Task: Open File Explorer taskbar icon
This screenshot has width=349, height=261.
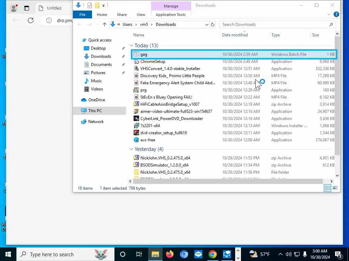Action: tap(155, 254)
